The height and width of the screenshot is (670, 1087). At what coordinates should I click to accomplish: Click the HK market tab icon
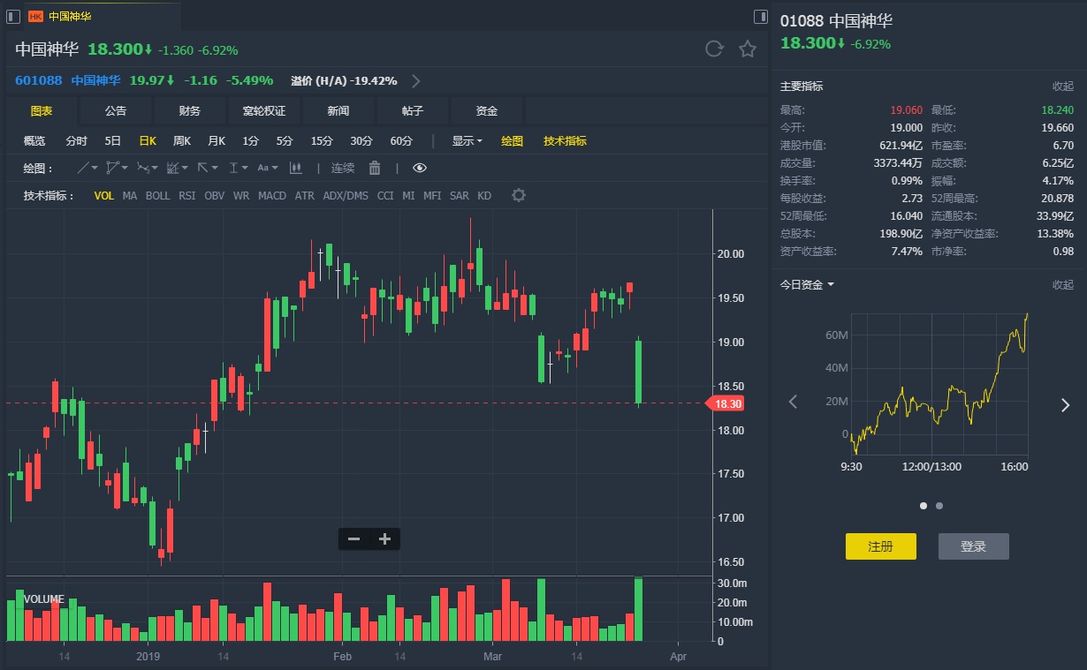[x=35, y=17]
